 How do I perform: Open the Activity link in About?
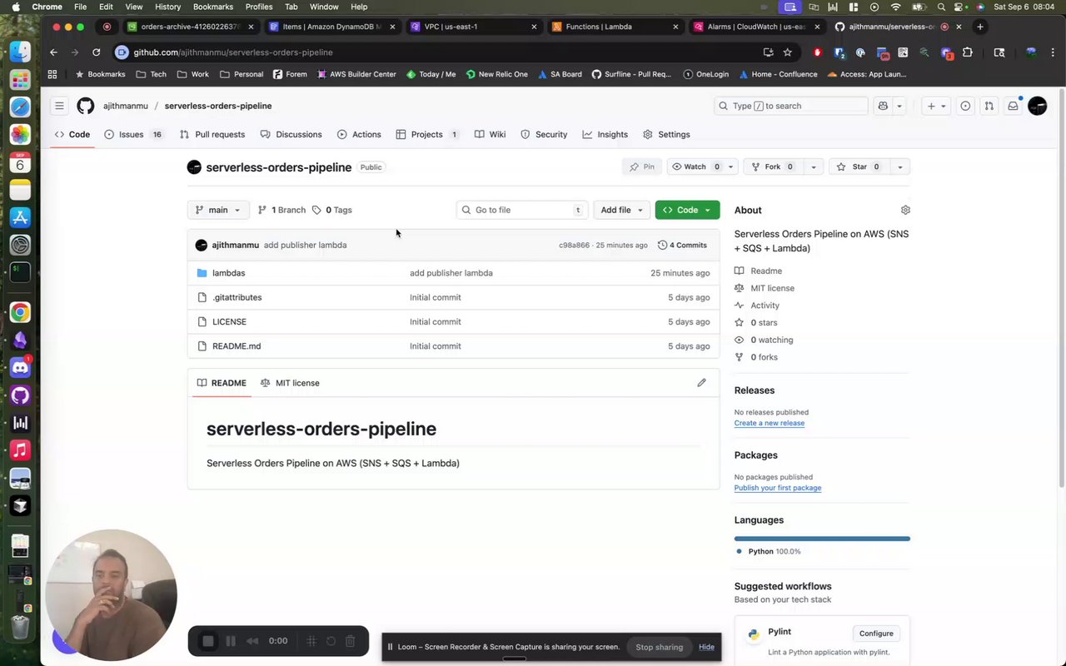[765, 306]
